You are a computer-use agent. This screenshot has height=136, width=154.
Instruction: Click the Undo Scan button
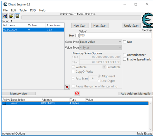point(131,26)
